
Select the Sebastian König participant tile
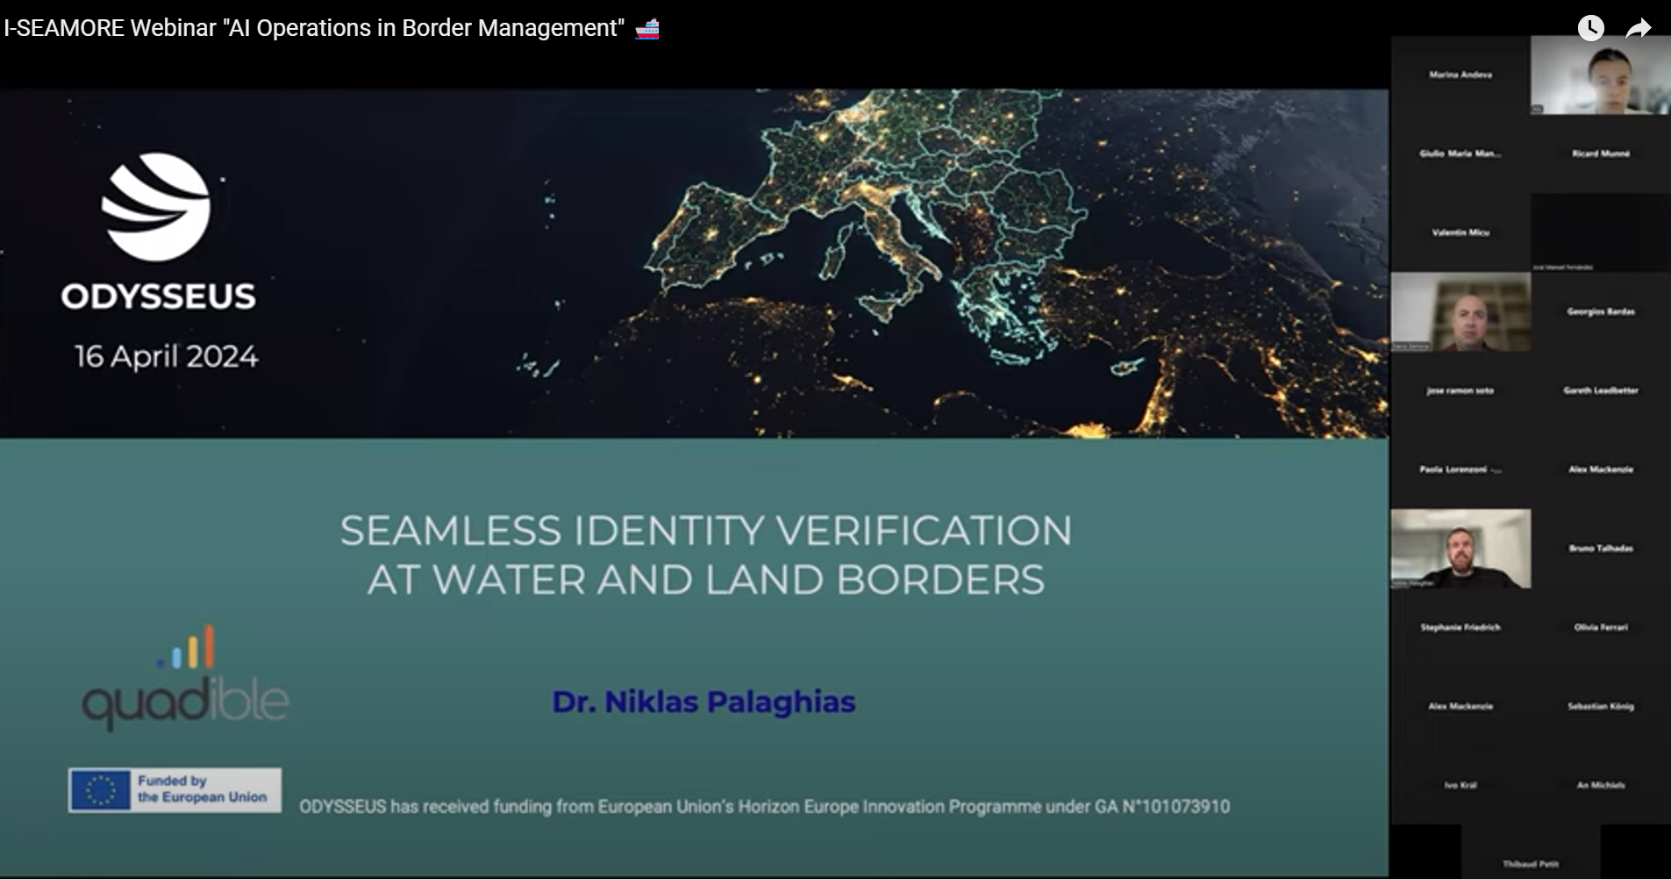click(x=1601, y=707)
